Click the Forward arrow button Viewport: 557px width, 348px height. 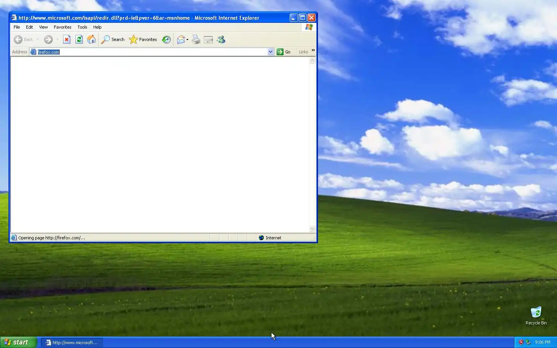coord(48,39)
